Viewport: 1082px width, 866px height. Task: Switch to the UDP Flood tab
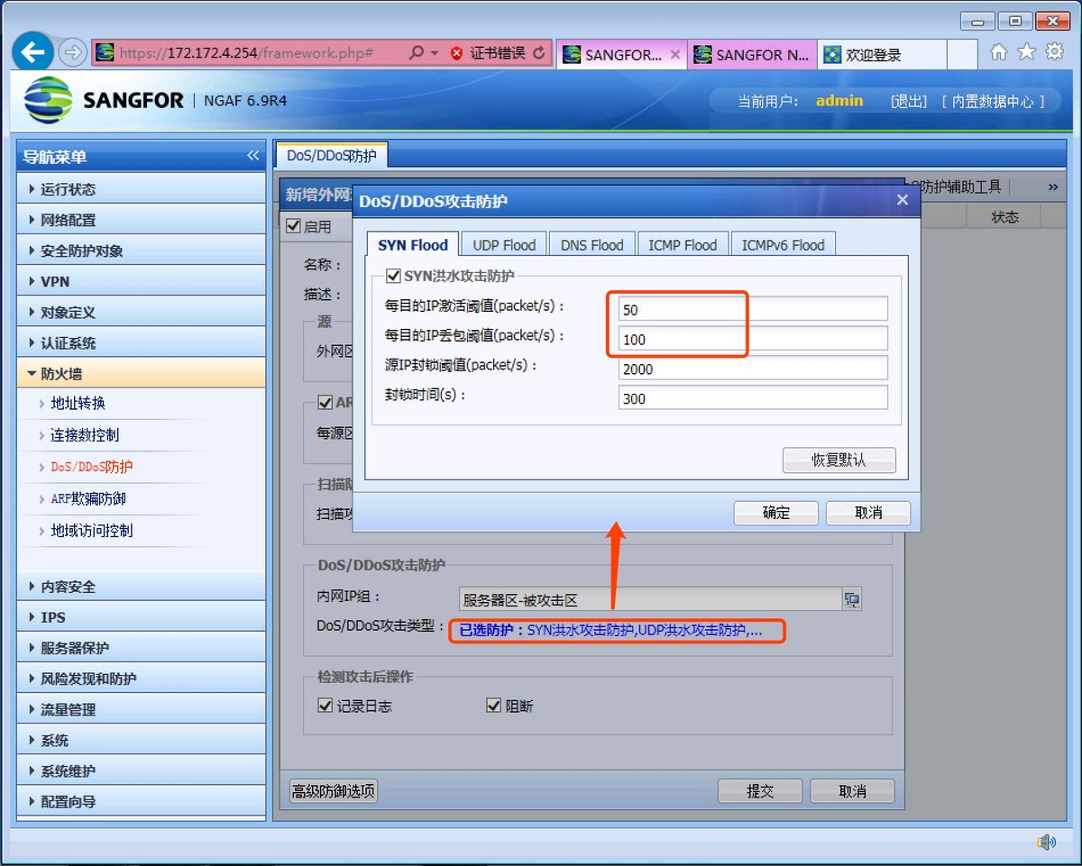click(503, 243)
